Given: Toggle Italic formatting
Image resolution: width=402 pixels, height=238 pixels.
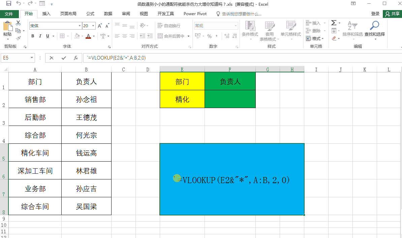Looking at the screenshot, I should pos(40,36).
